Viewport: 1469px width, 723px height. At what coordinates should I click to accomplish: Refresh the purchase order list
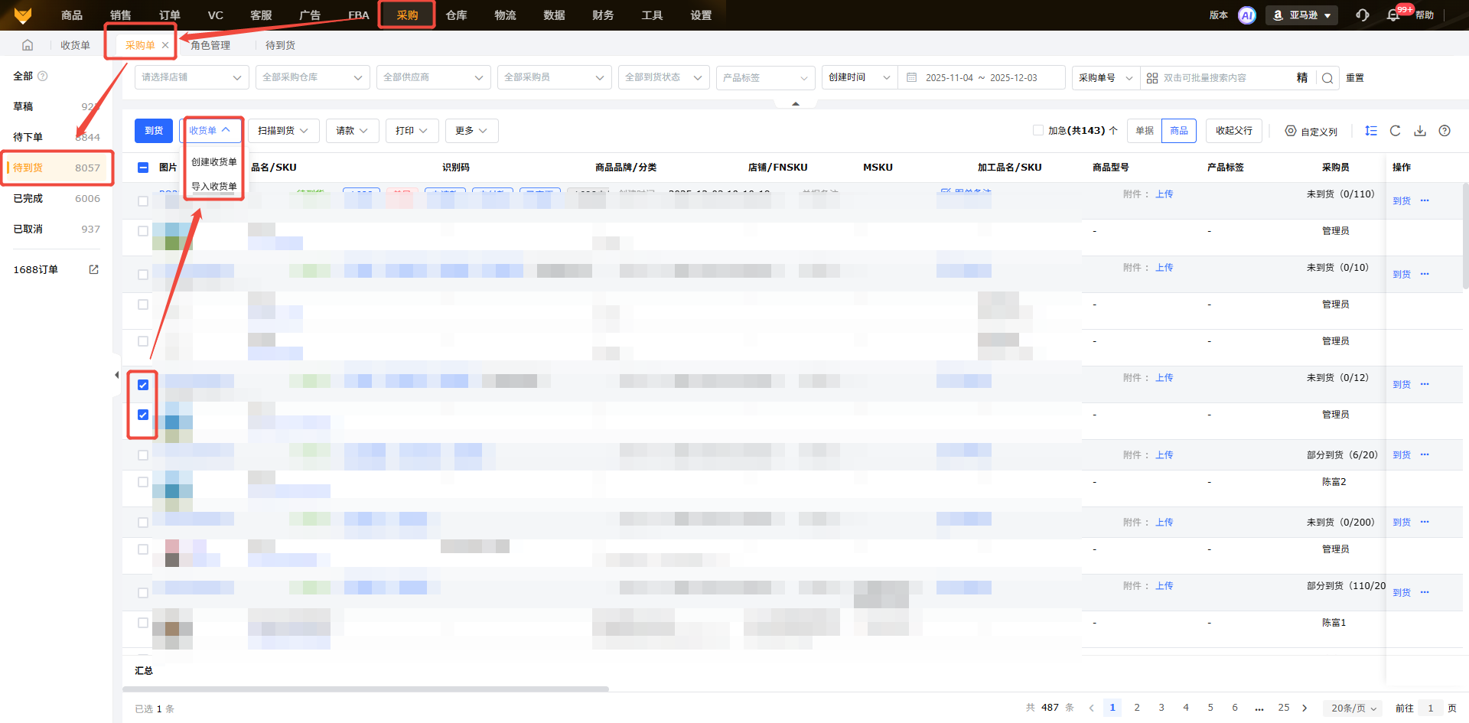[1396, 131]
